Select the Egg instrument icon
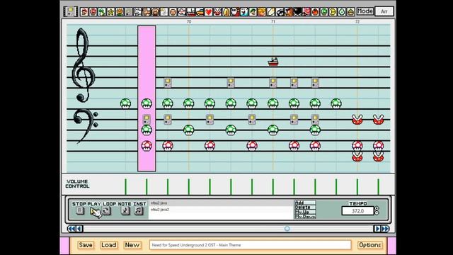This screenshot has width=453, height=255. pos(342,12)
